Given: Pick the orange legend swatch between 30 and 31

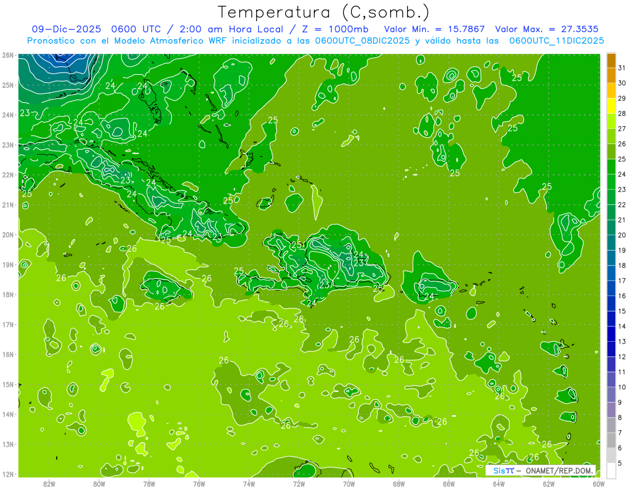Looking at the screenshot, I should click(611, 76).
